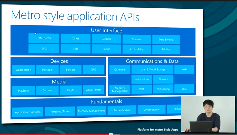Click the Playback tile under Media

coord(24,91)
